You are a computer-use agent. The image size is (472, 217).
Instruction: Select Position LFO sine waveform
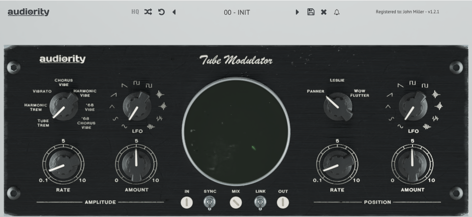pos(400,126)
